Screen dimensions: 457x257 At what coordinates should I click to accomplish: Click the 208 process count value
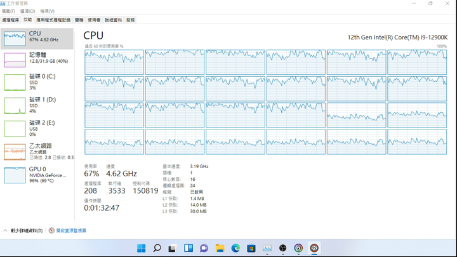pos(90,191)
